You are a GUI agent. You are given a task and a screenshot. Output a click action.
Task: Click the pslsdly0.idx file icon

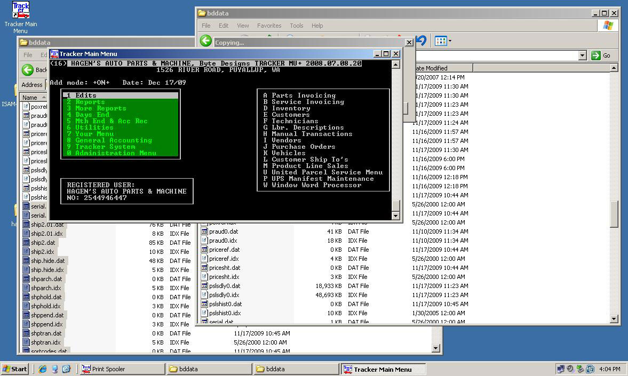click(x=204, y=295)
